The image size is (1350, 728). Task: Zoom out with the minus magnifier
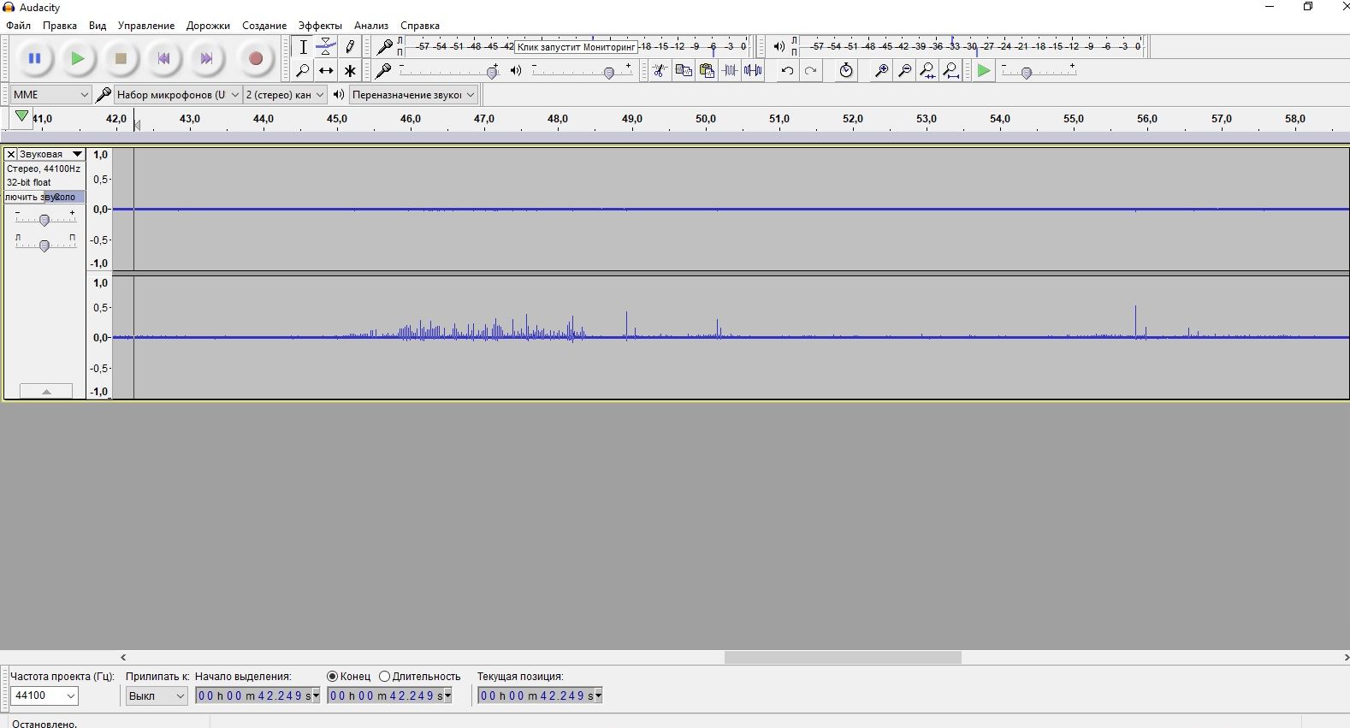[x=904, y=70]
